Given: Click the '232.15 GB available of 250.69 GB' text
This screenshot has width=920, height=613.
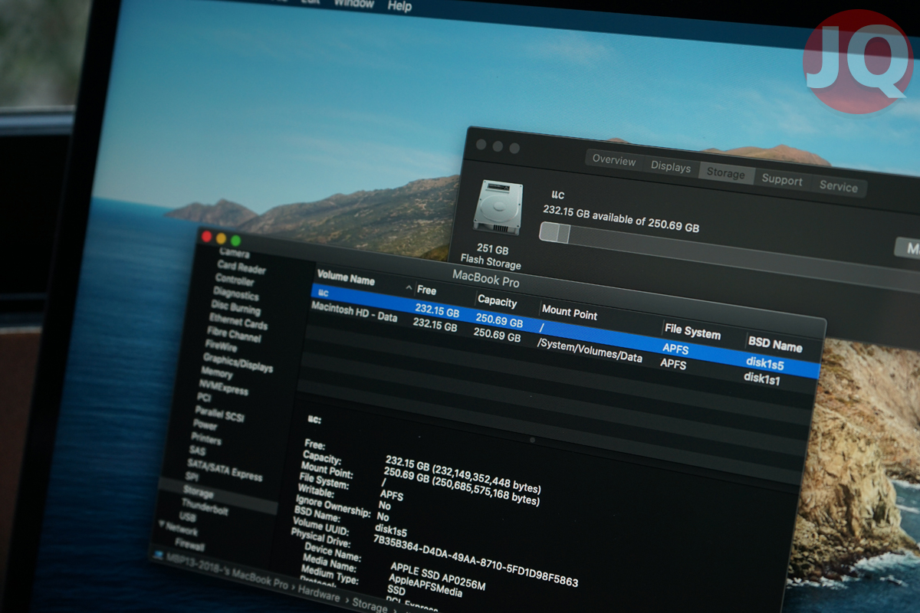Looking at the screenshot, I should (x=621, y=218).
